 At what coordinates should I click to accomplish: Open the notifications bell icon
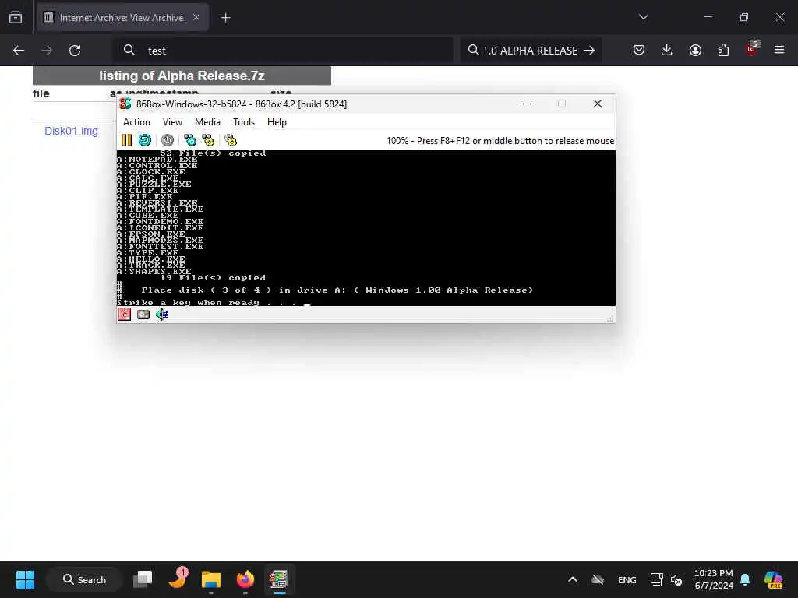[x=745, y=579]
